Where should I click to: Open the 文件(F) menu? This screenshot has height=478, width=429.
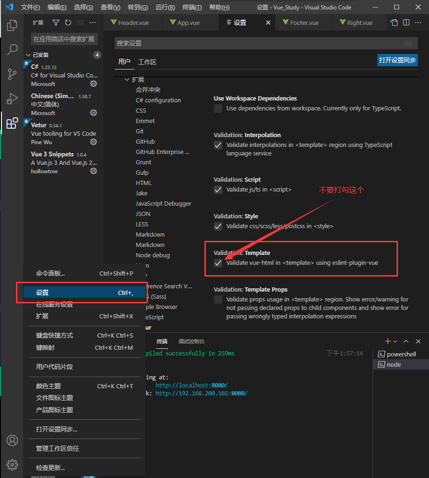(x=30, y=8)
